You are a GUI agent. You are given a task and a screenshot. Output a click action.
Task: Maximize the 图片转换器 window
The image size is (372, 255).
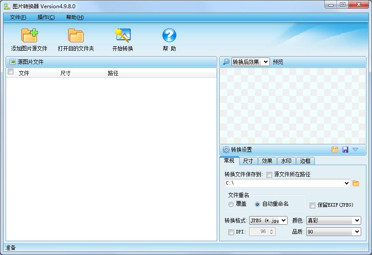point(342,5)
